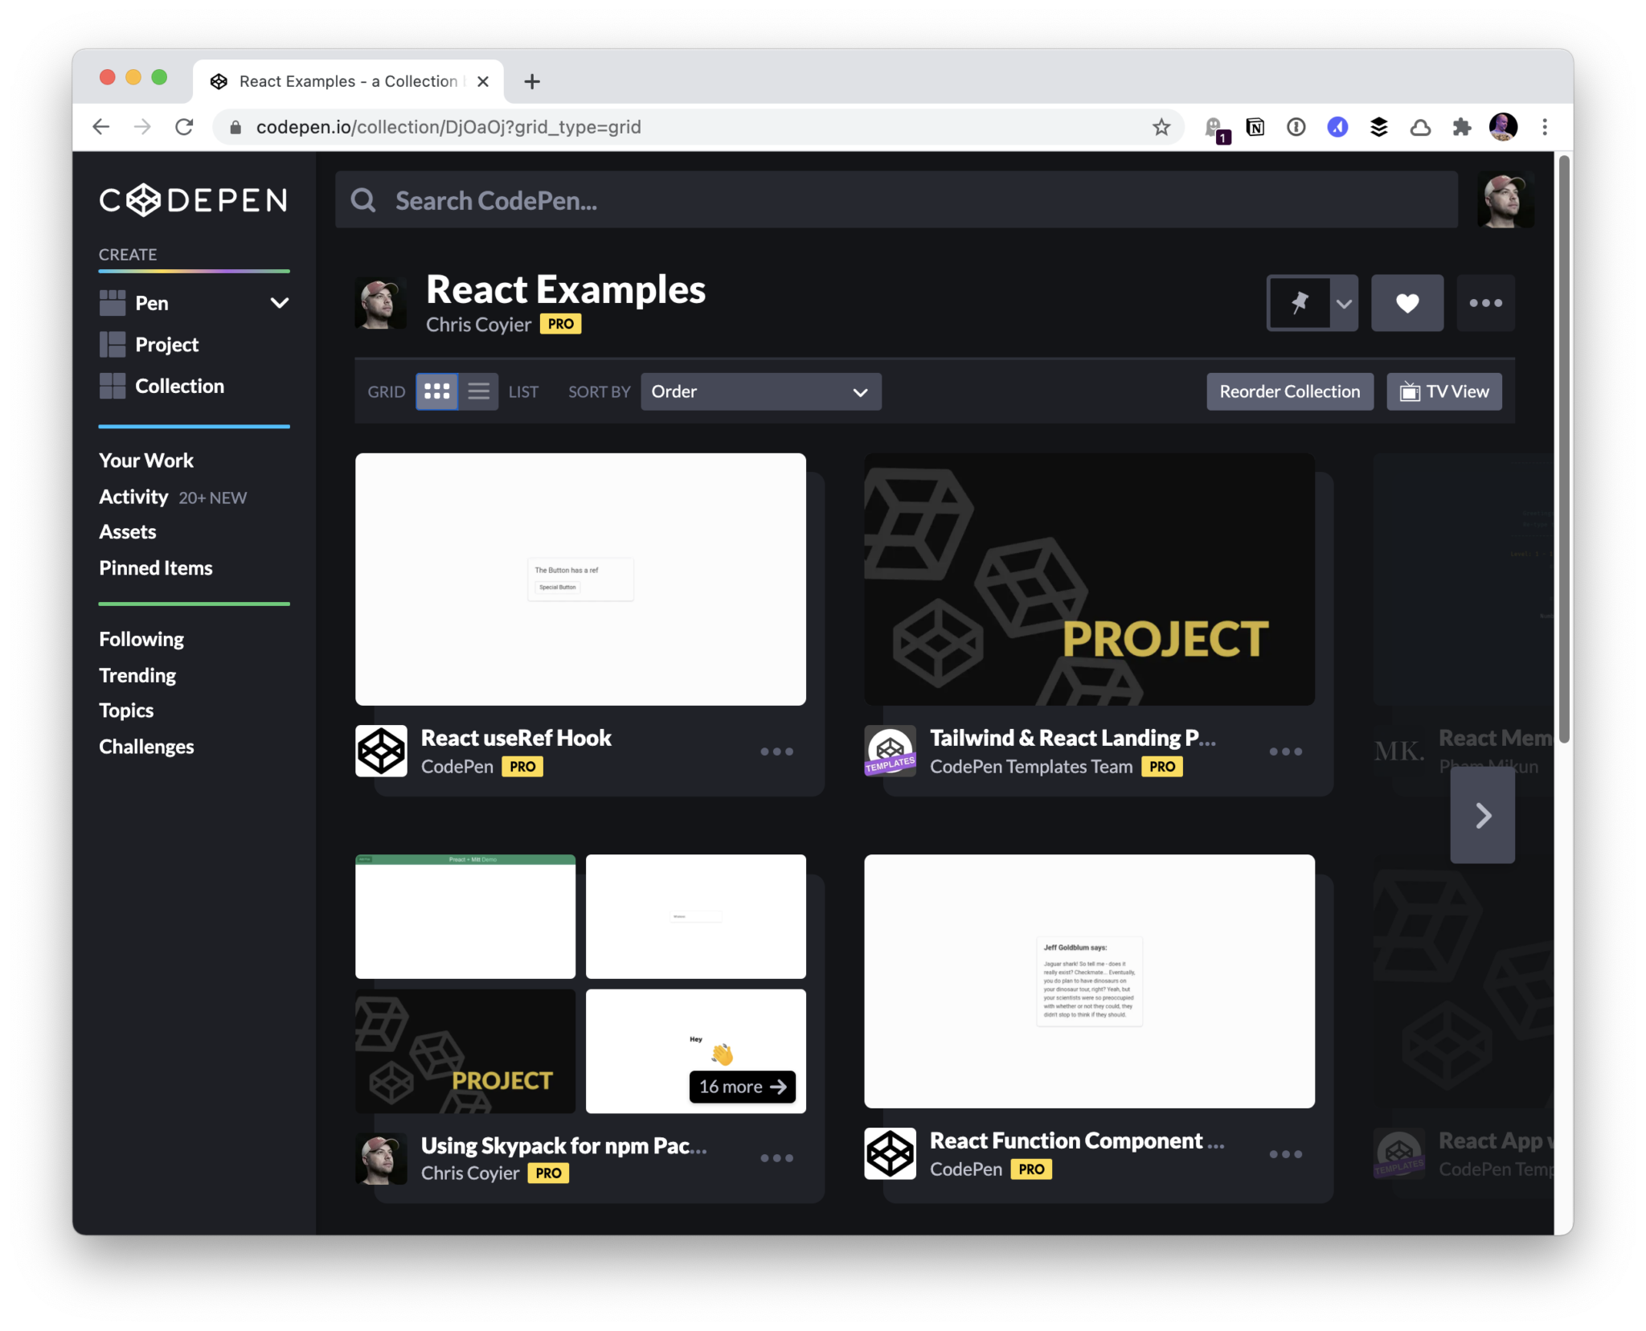
Task: Switch to grid layout view
Action: tap(436, 391)
